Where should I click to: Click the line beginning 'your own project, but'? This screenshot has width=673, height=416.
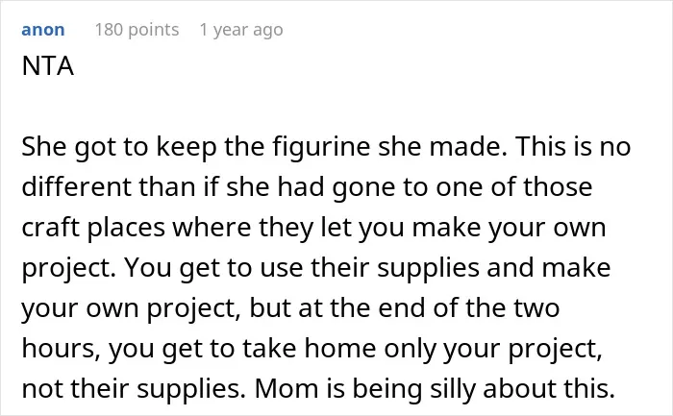coord(290,308)
